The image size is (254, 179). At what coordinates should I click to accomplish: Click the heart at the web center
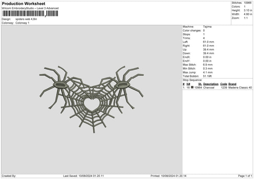tap(91, 102)
